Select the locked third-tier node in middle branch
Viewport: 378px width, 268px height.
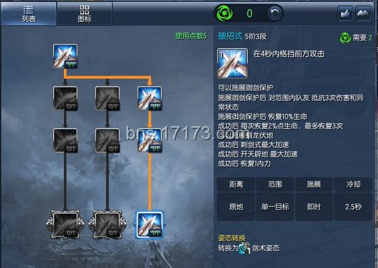(108, 141)
